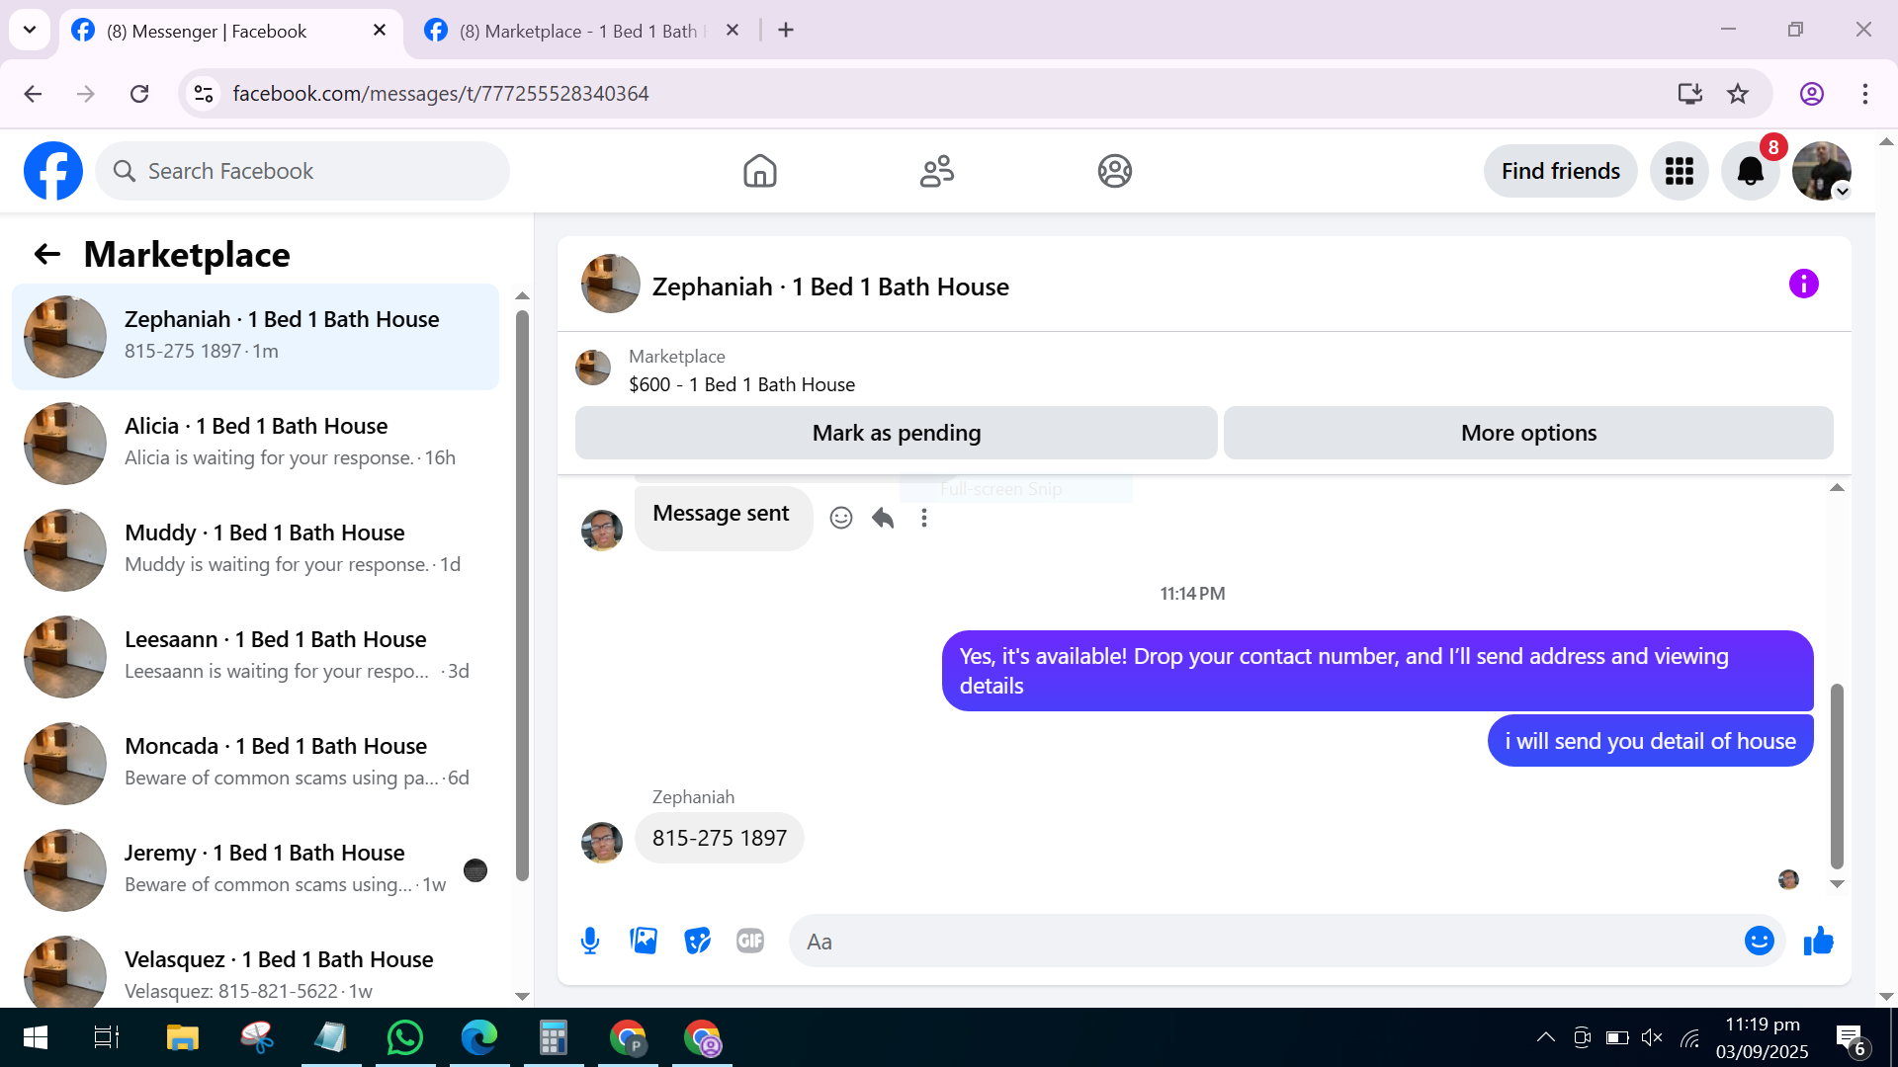Viewport: 1898px width, 1067px height.
Task: Send a thumbs-up like
Action: point(1818,941)
